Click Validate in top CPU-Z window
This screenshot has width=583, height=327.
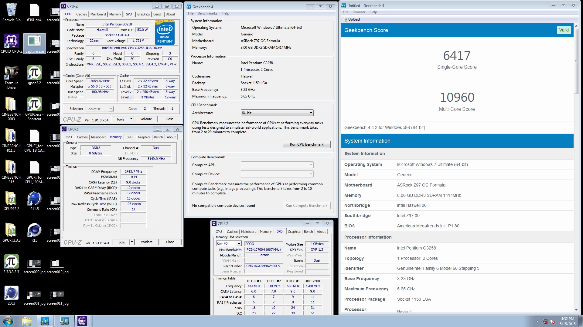[x=146, y=119]
